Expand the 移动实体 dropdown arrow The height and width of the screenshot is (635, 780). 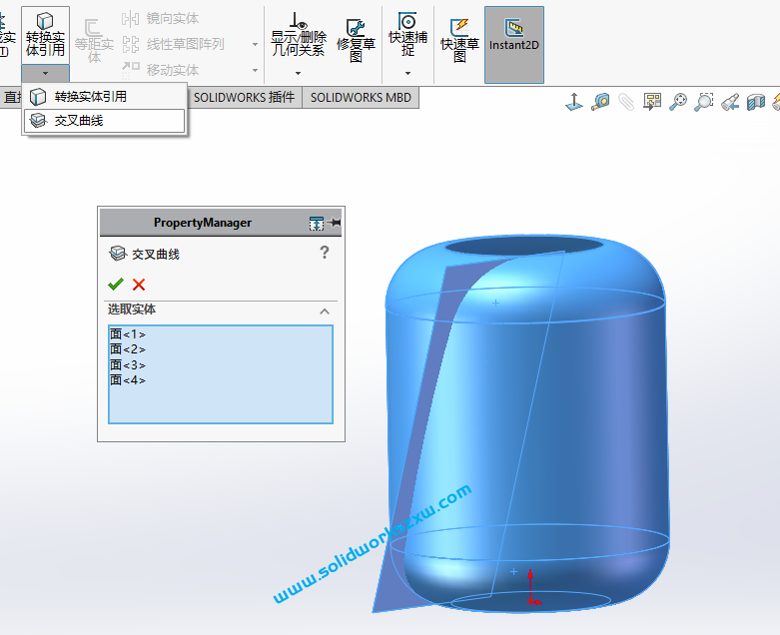(256, 70)
